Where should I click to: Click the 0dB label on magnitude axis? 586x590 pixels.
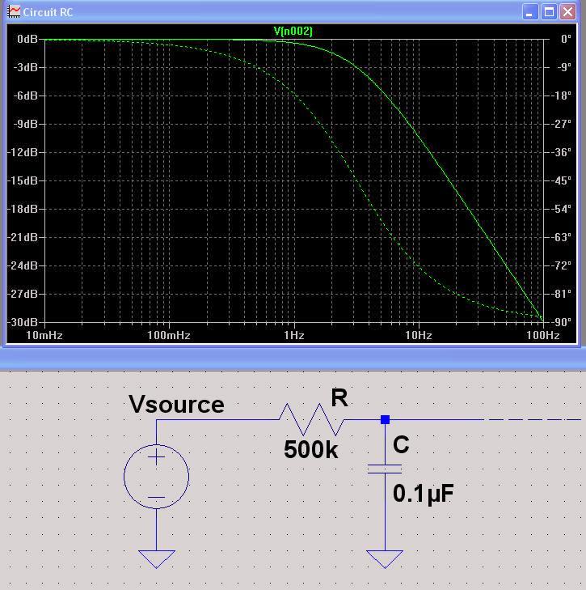click(x=27, y=39)
